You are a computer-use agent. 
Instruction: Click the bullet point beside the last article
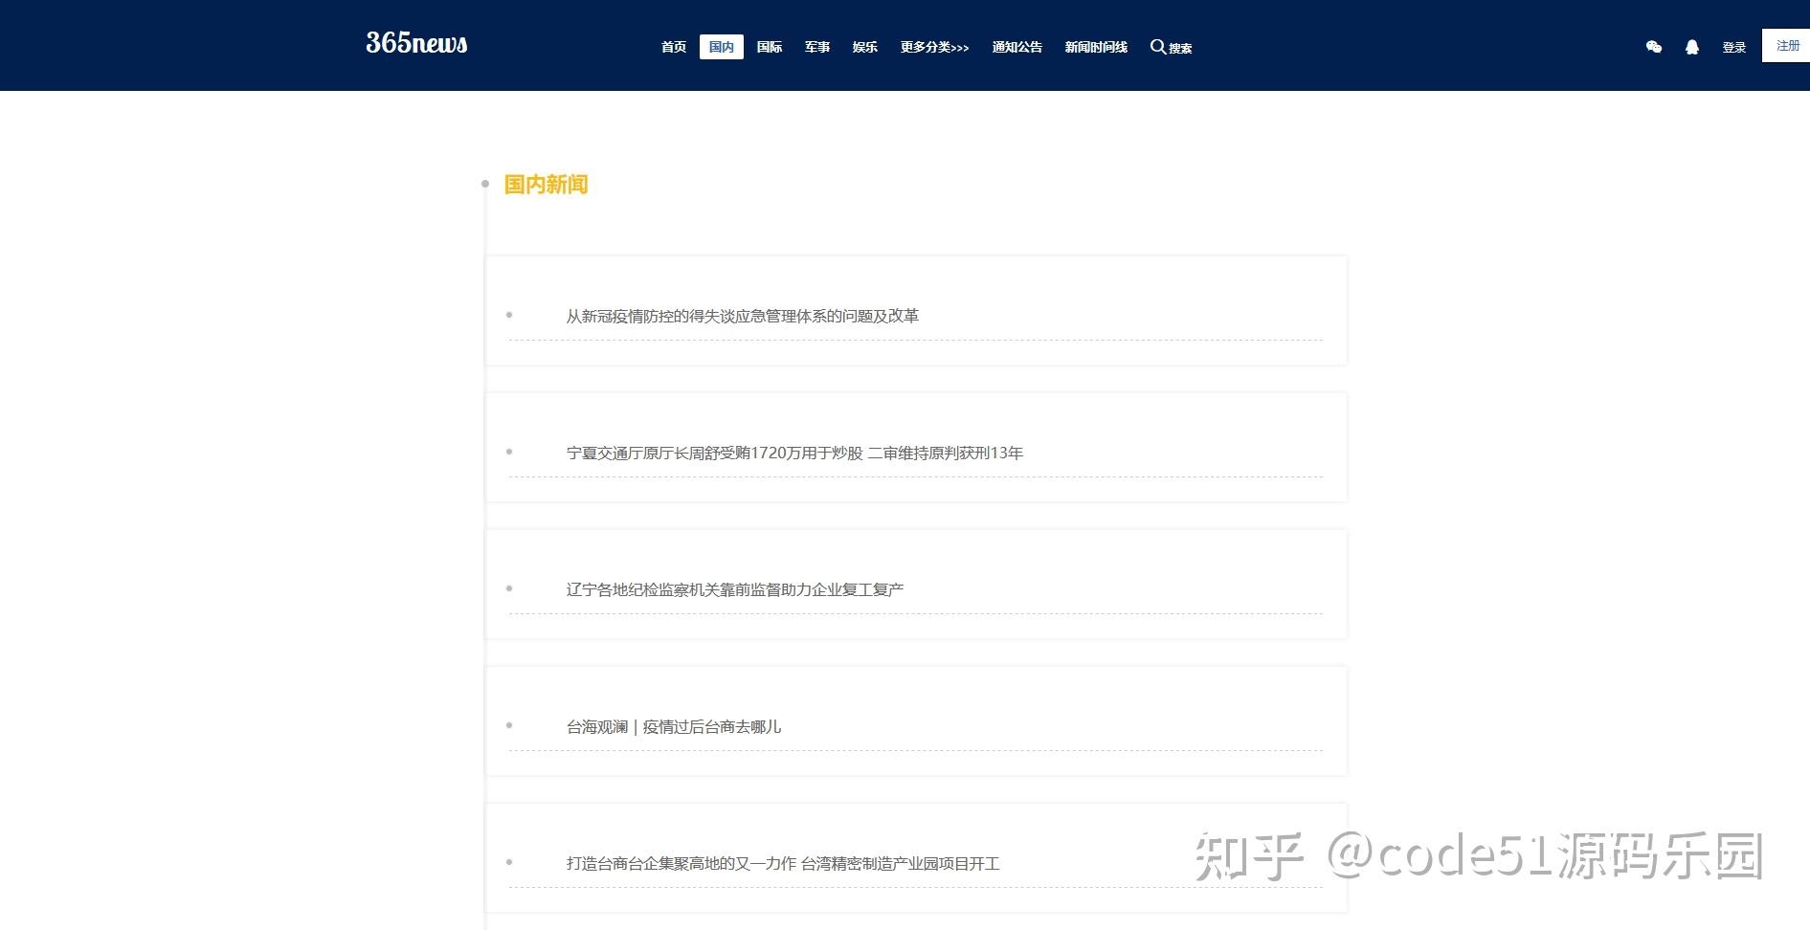click(x=508, y=861)
